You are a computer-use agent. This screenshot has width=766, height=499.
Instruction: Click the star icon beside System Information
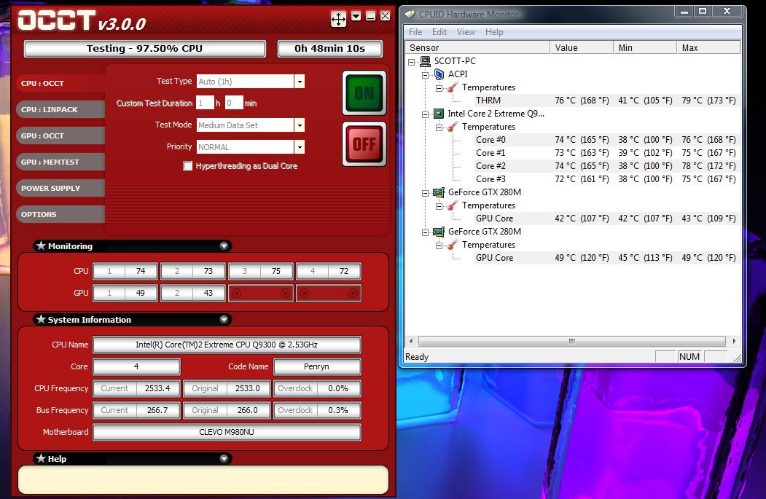[x=41, y=319]
